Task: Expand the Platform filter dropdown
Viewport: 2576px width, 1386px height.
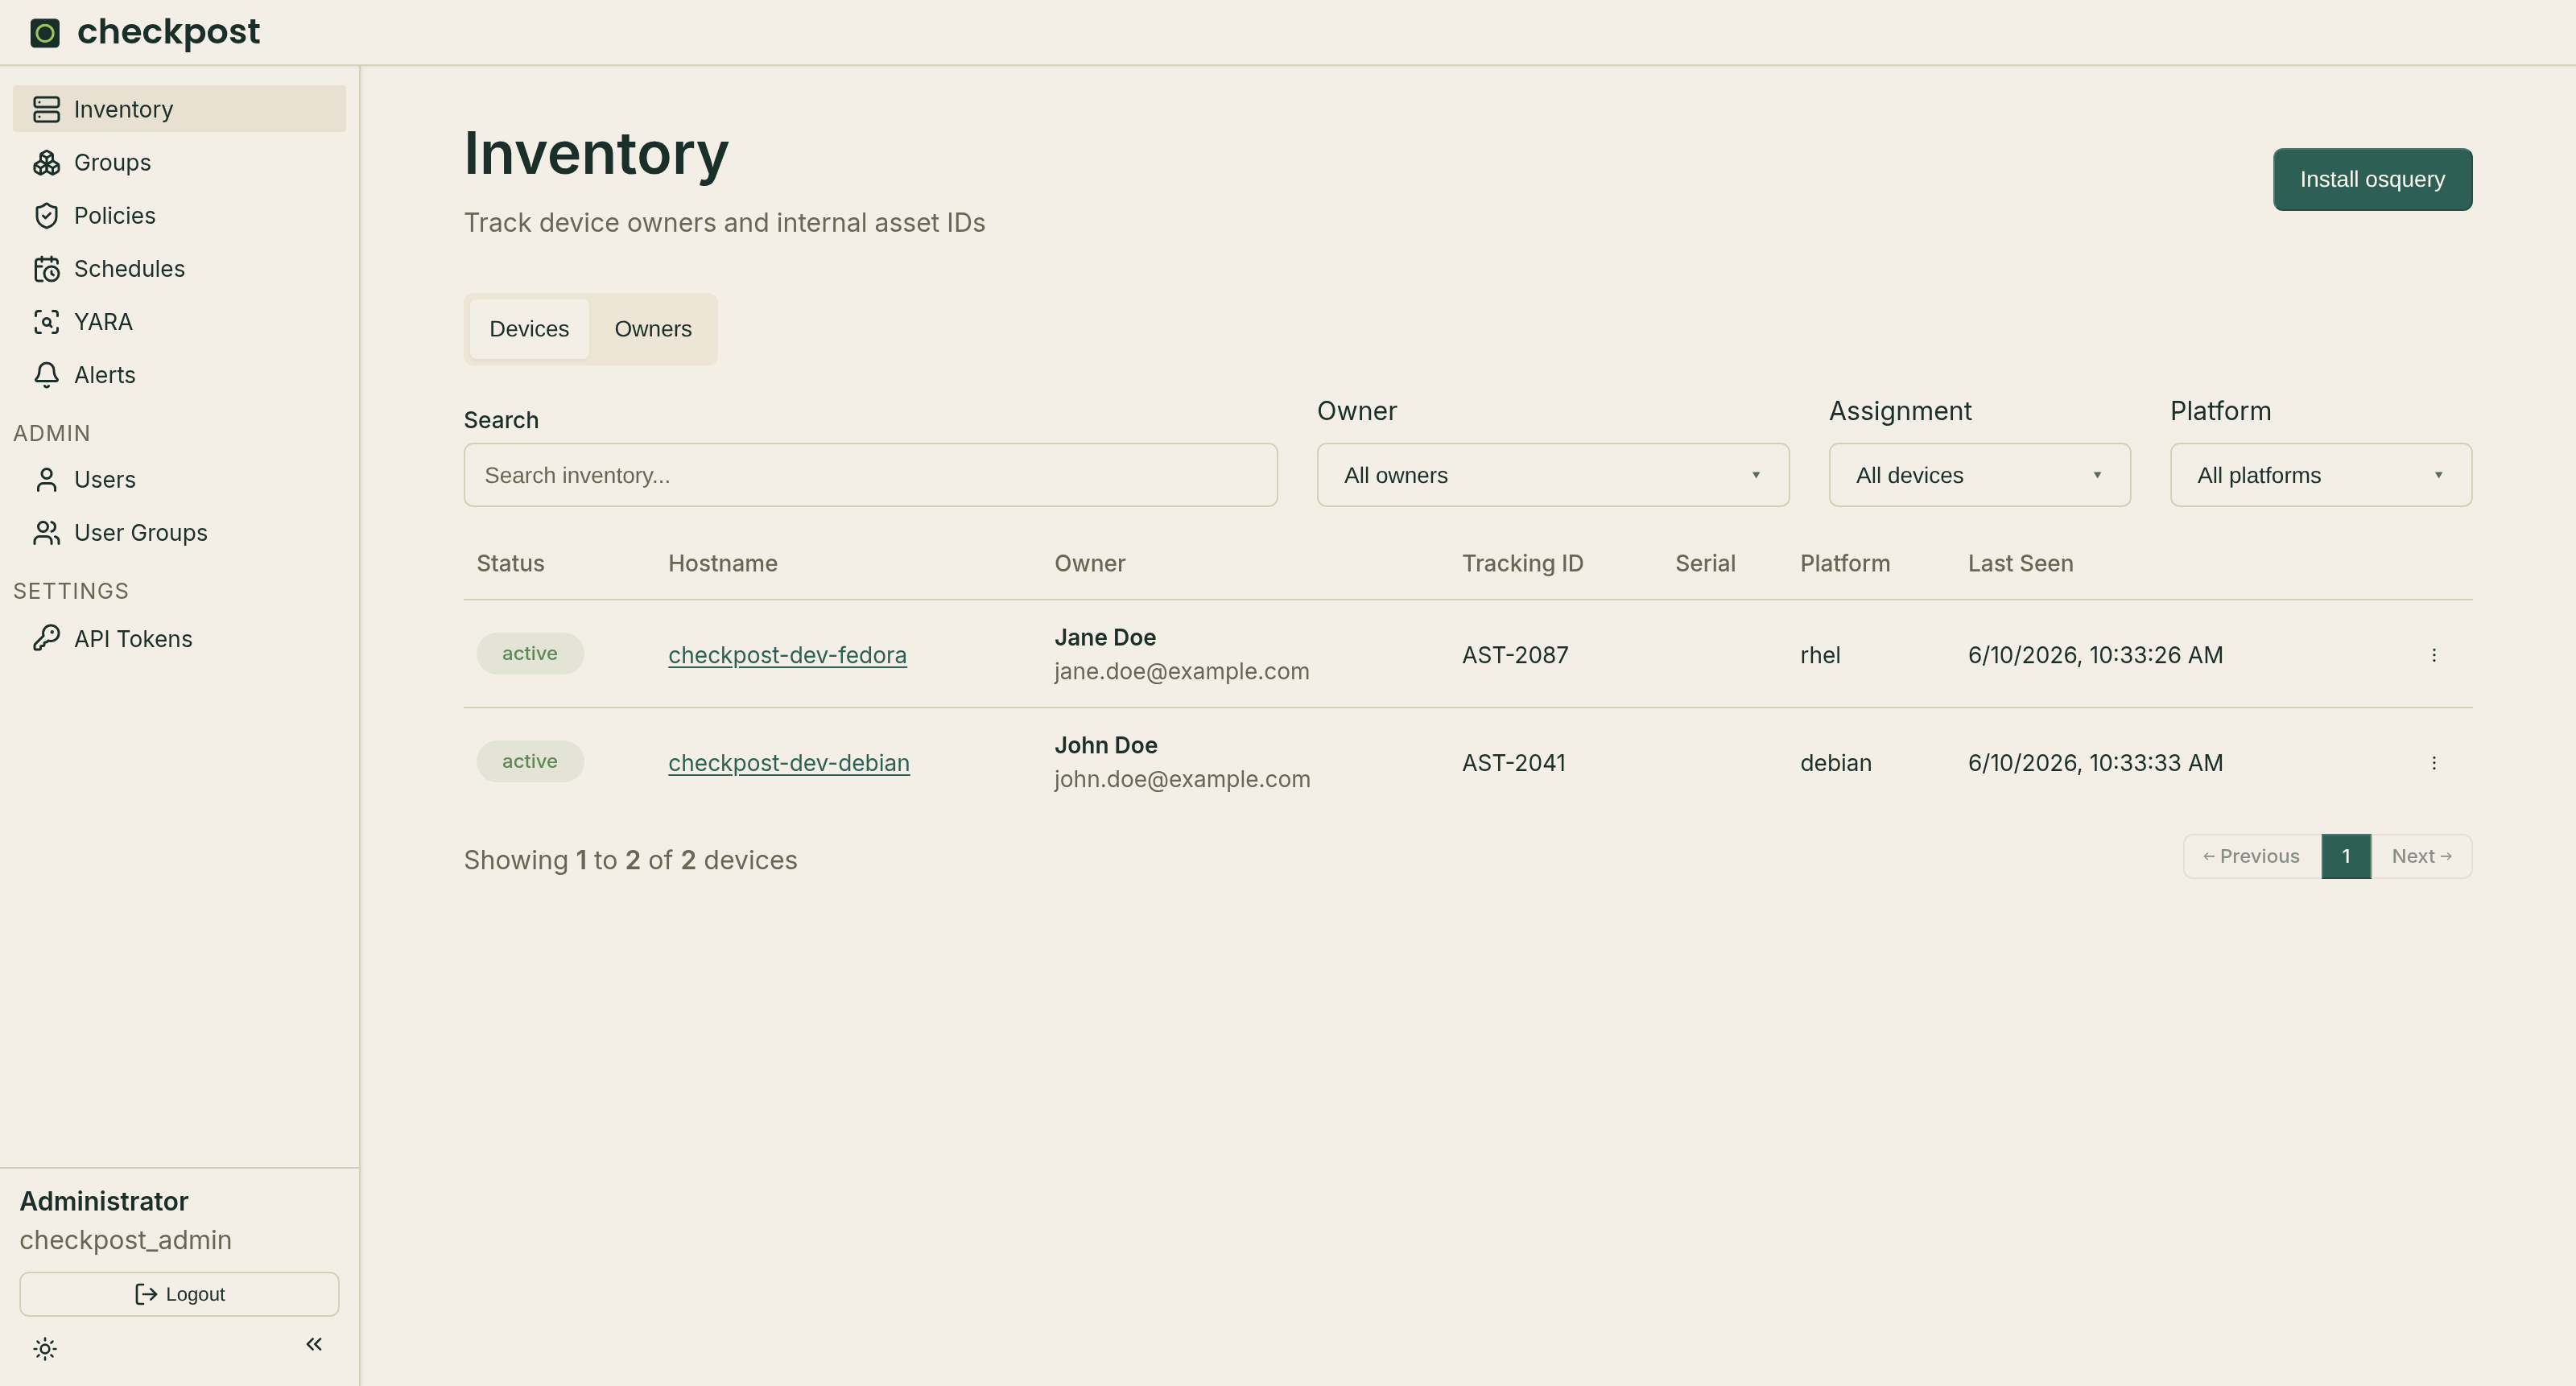Action: pos(2320,475)
